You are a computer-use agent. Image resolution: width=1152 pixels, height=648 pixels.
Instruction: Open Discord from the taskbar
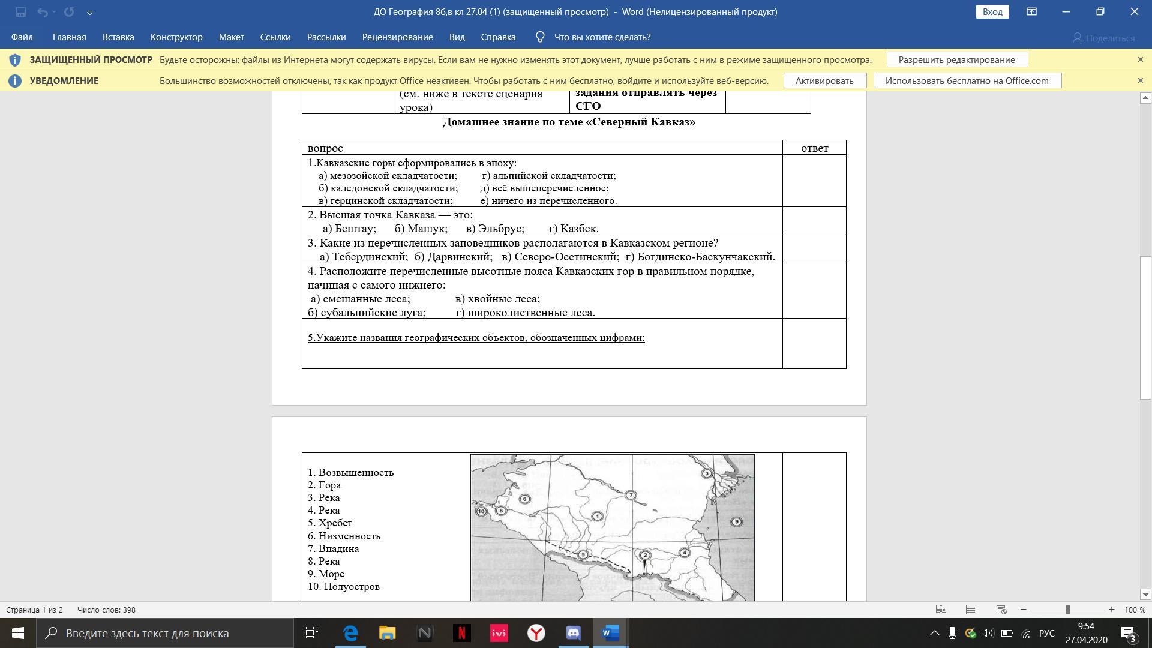(x=573, y=633)
